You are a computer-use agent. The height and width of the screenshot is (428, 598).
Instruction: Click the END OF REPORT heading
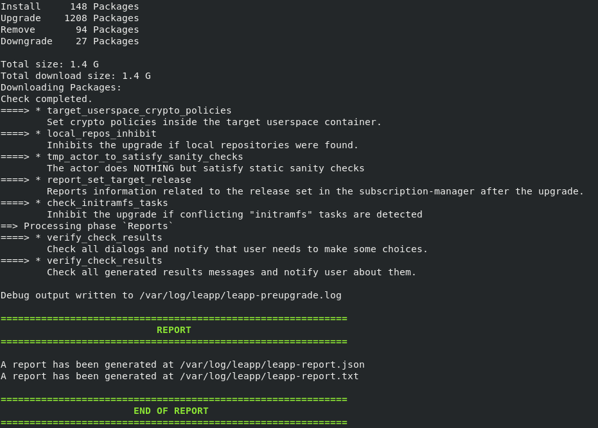click(x=171, y=411)
